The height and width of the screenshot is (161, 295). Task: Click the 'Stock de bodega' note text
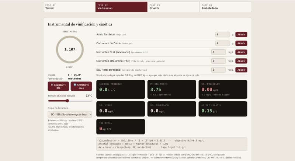point(148,75)
